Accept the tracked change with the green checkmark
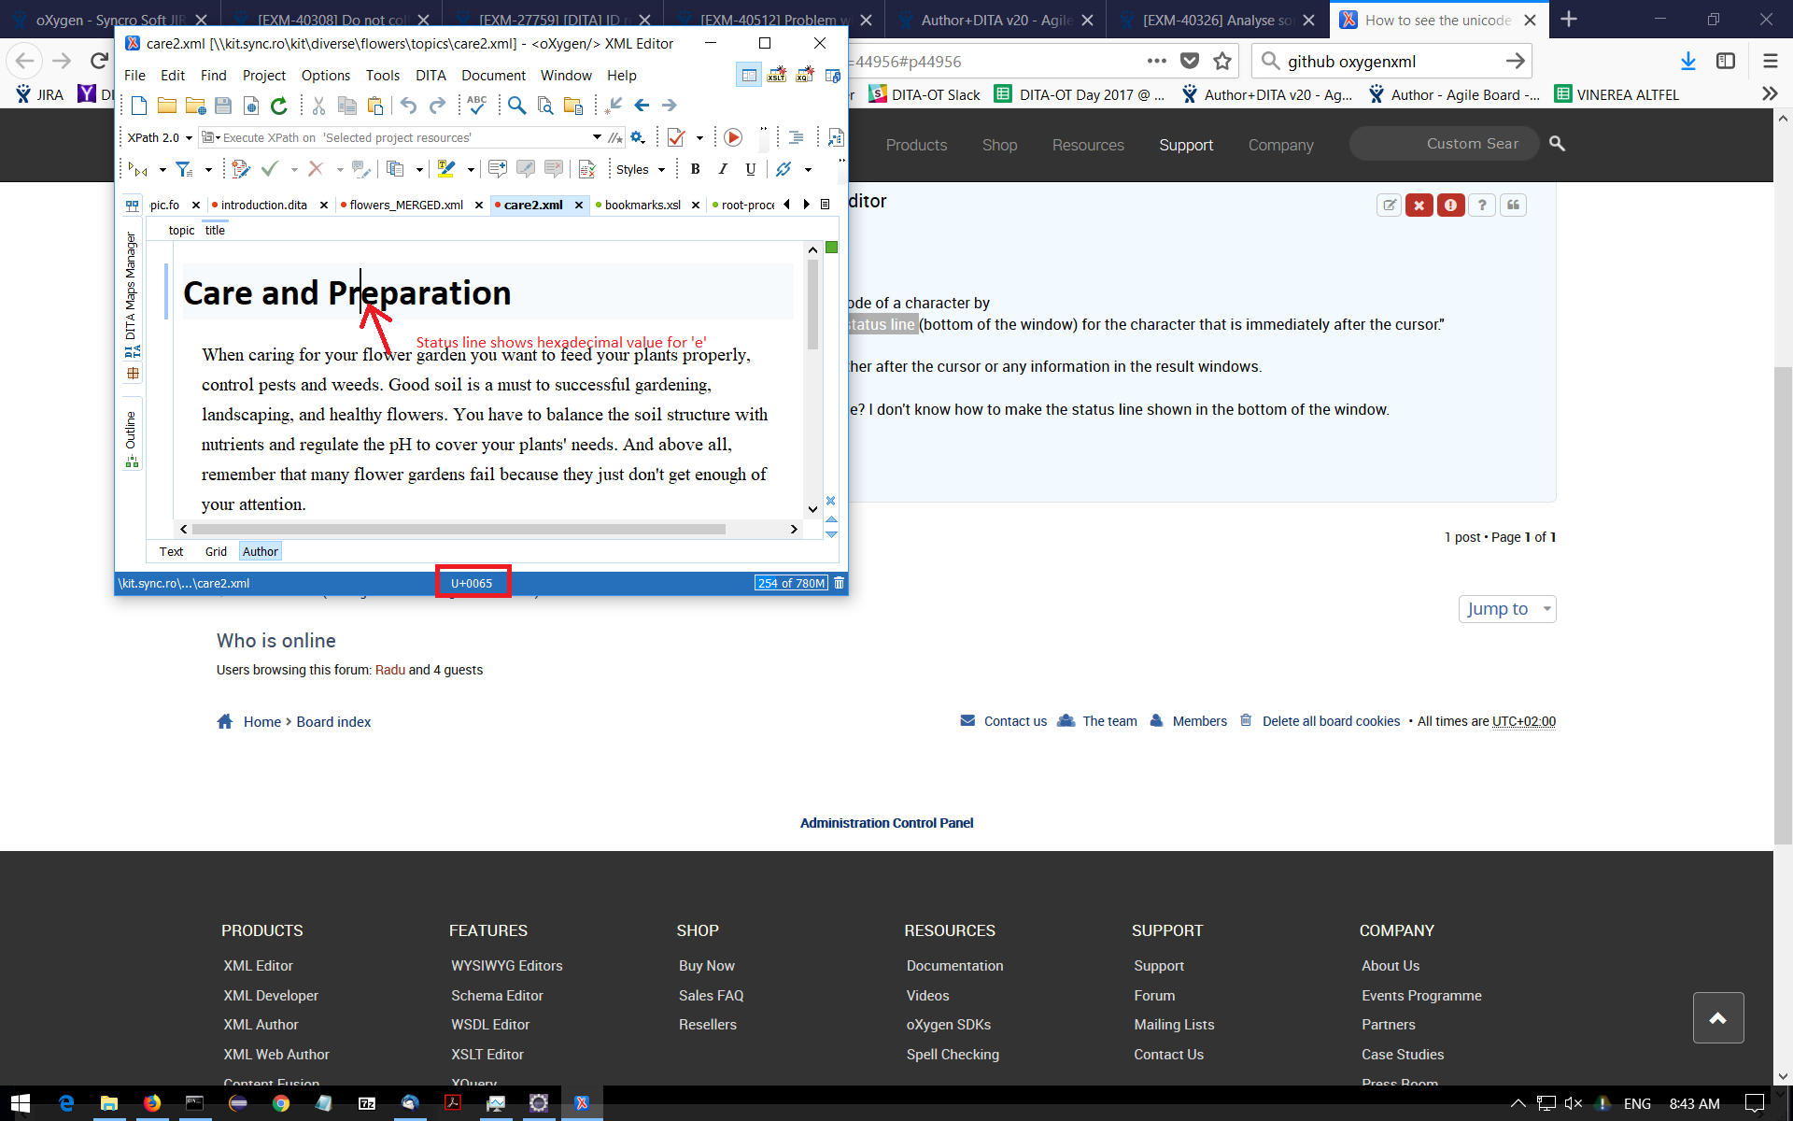The height and width of the screenshot is (1121, 1793). click(x=270, y=169)
